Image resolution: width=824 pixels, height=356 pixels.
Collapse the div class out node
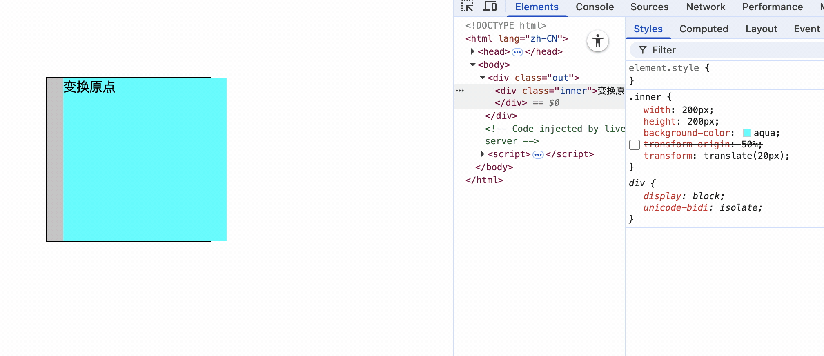[483, 78]
